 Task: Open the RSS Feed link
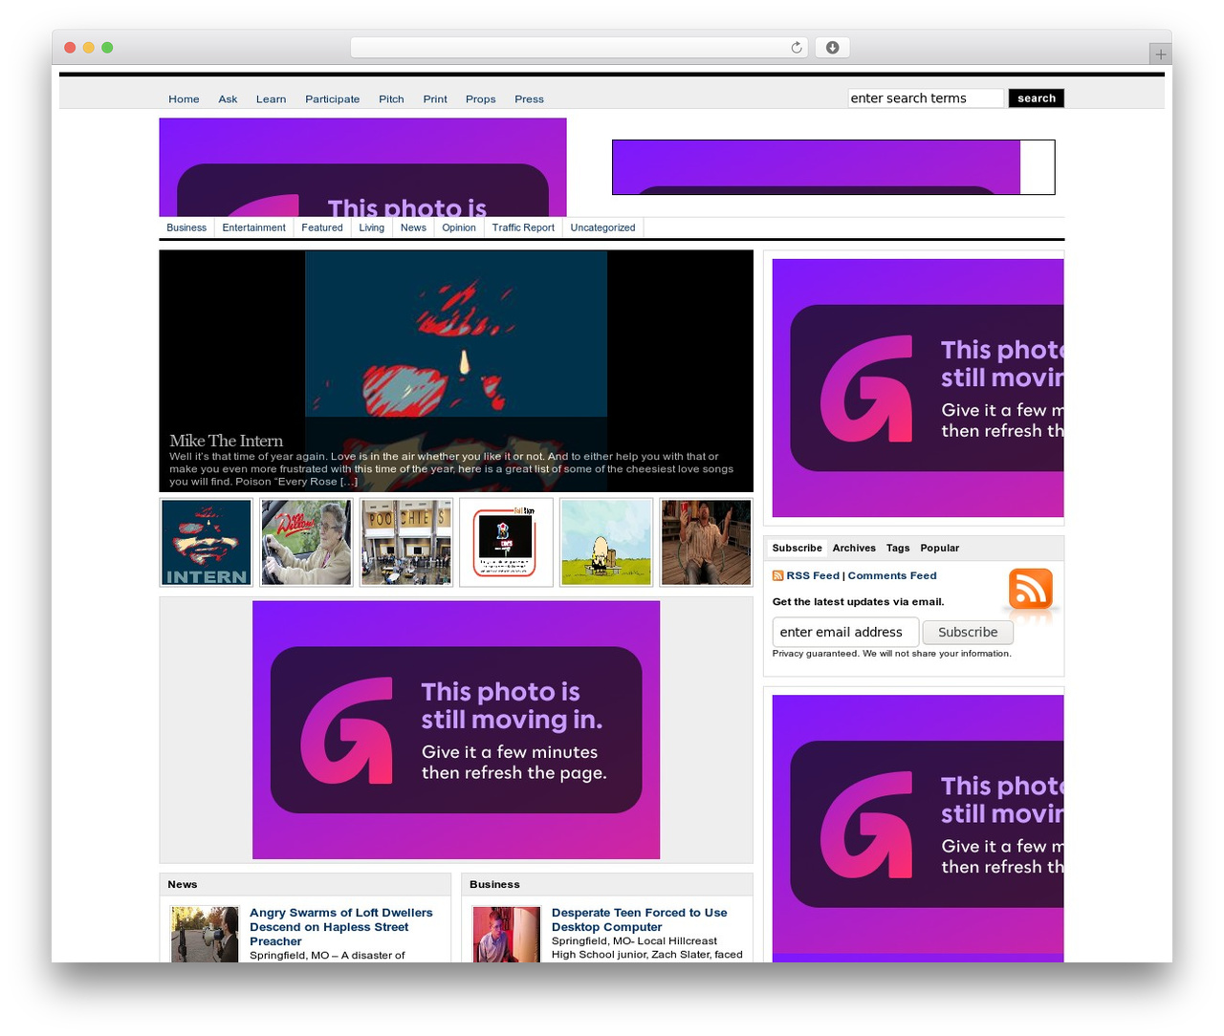click(813, 575)
